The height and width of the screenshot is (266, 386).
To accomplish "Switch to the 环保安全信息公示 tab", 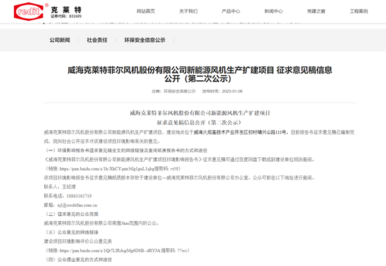I will (x=145, y=40).
